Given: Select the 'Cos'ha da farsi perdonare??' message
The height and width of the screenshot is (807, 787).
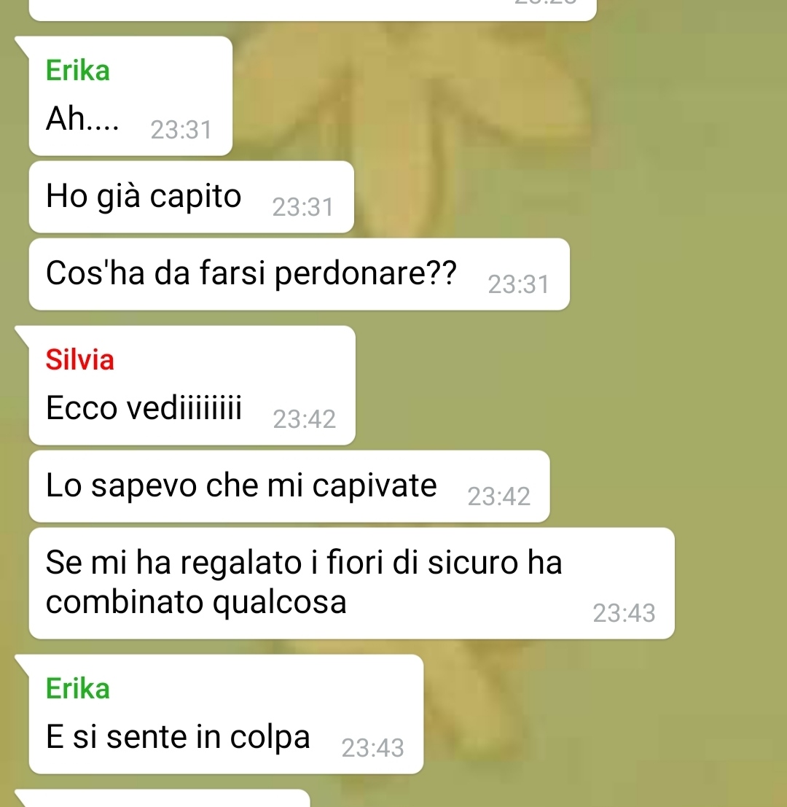Looking at the screenshot, I should [x=299, y=274].
